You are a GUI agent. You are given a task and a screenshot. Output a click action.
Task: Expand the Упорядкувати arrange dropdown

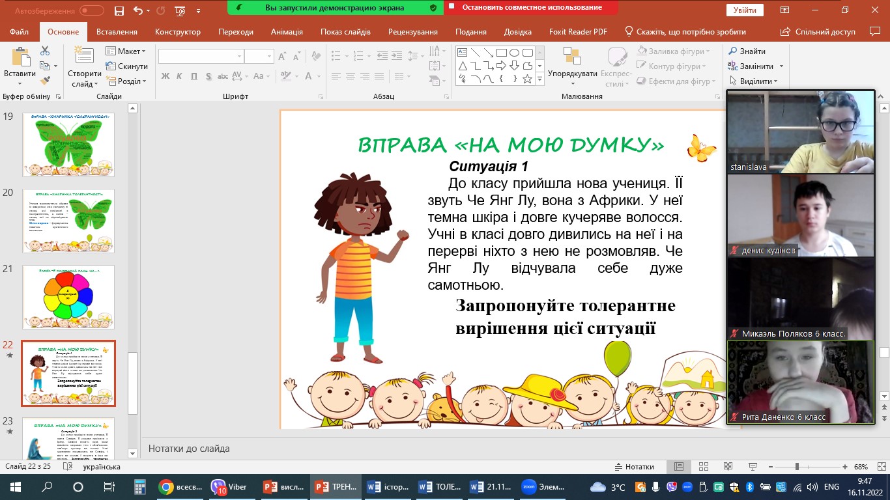tap(573, 68)
